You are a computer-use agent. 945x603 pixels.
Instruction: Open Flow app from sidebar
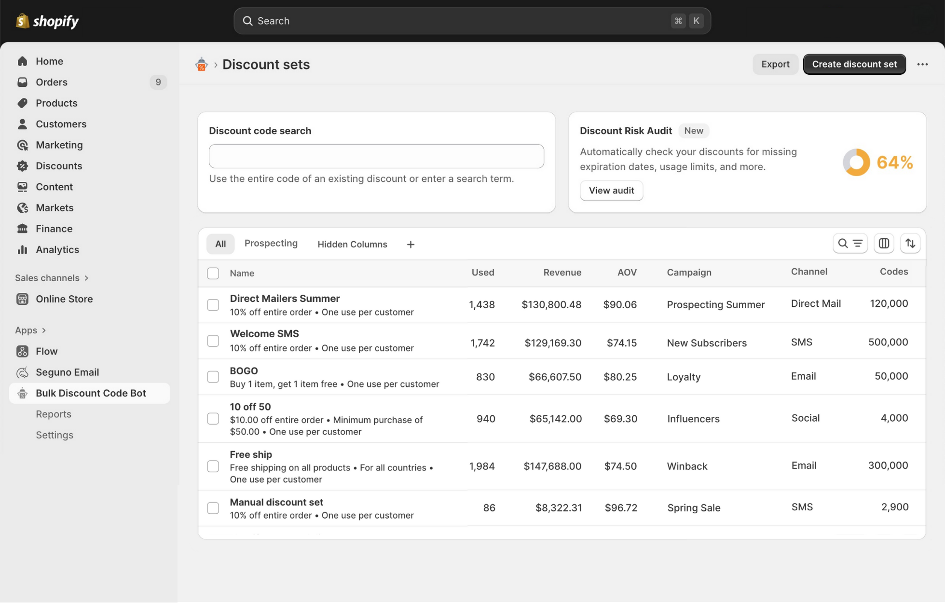(46, 351)
